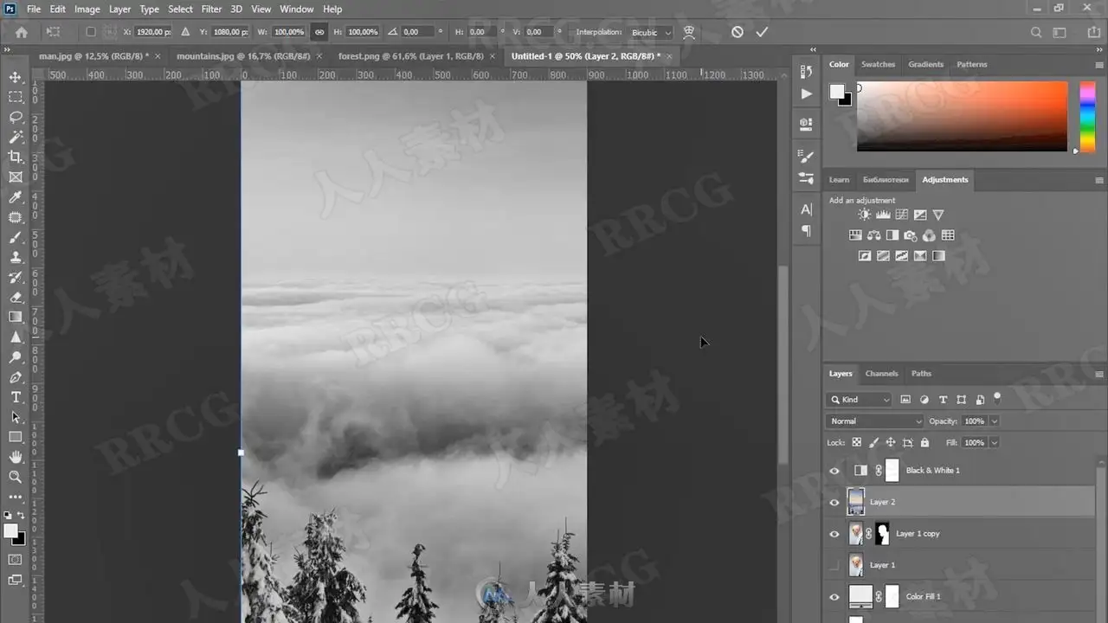
Task: Open the Opacity slider dropdown arrow
Action: pos(994,421)
